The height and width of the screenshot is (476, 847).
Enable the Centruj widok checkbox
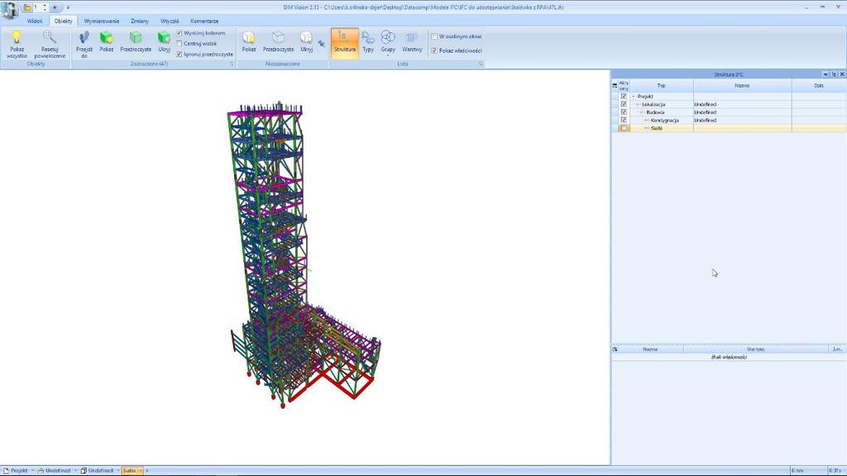tap(179, 43)
